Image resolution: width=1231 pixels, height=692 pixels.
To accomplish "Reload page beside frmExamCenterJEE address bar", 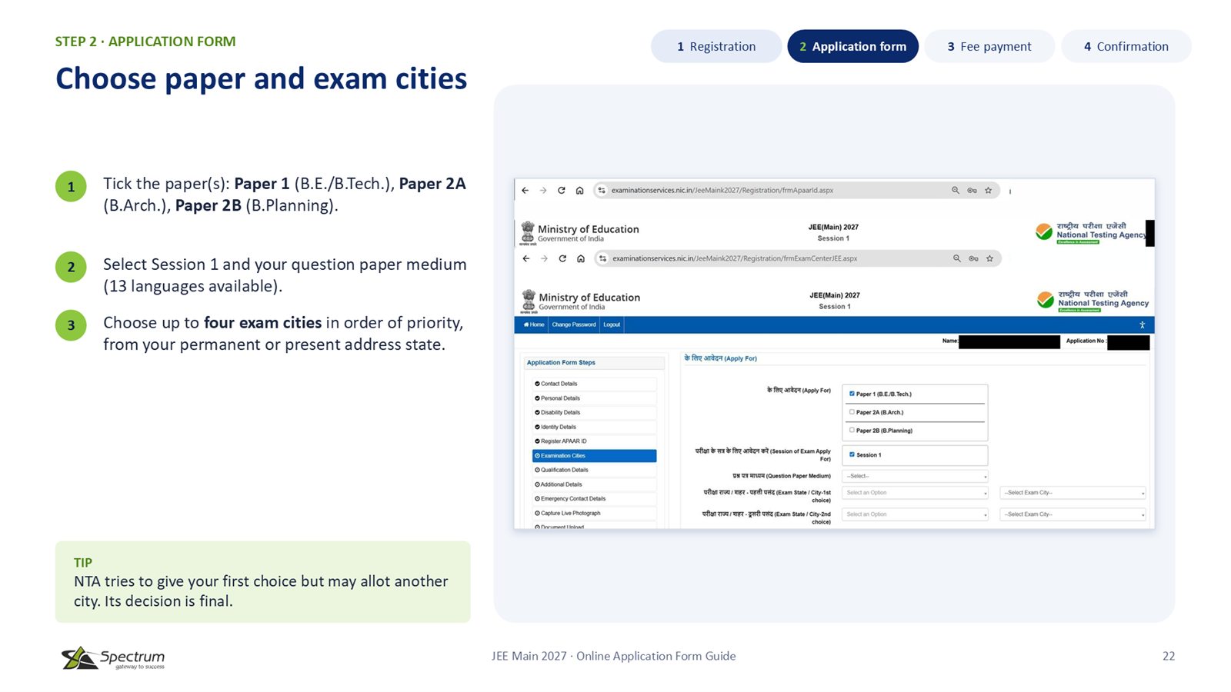I will pyautogui.click(x=562, y=259).
